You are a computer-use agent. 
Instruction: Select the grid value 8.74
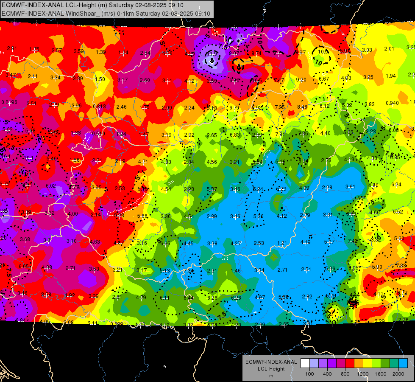click(x=256, y=53)
